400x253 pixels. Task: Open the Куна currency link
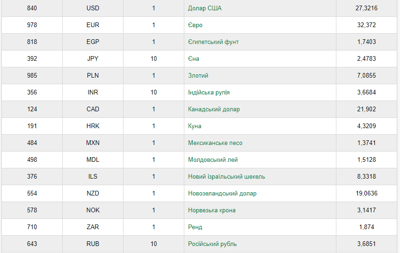[195, 126]
